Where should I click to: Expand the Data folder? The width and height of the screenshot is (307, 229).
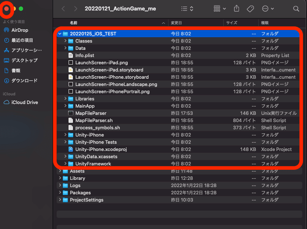(x=65, y=48)
